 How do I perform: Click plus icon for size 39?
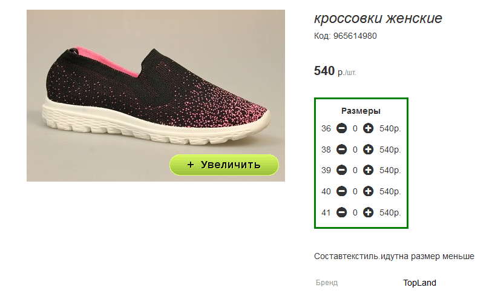[x=368, y=170]
